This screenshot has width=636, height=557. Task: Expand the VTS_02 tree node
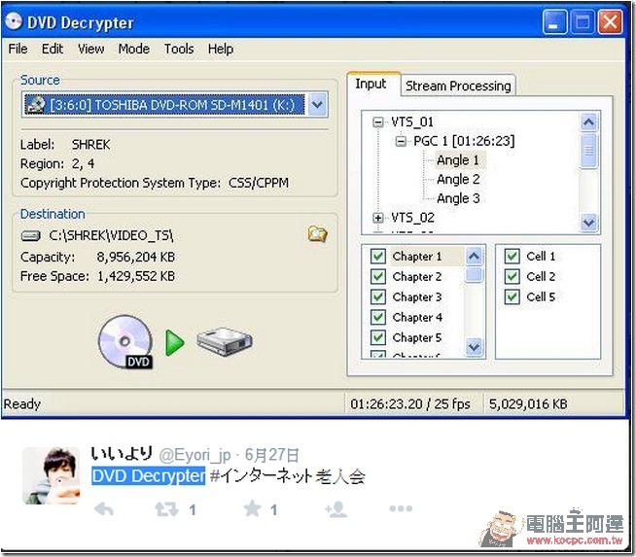378,218
